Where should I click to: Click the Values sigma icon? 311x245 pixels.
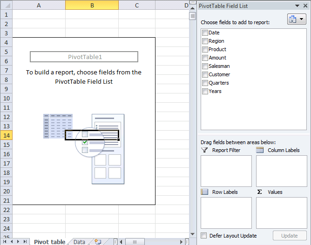click(259, 192)
